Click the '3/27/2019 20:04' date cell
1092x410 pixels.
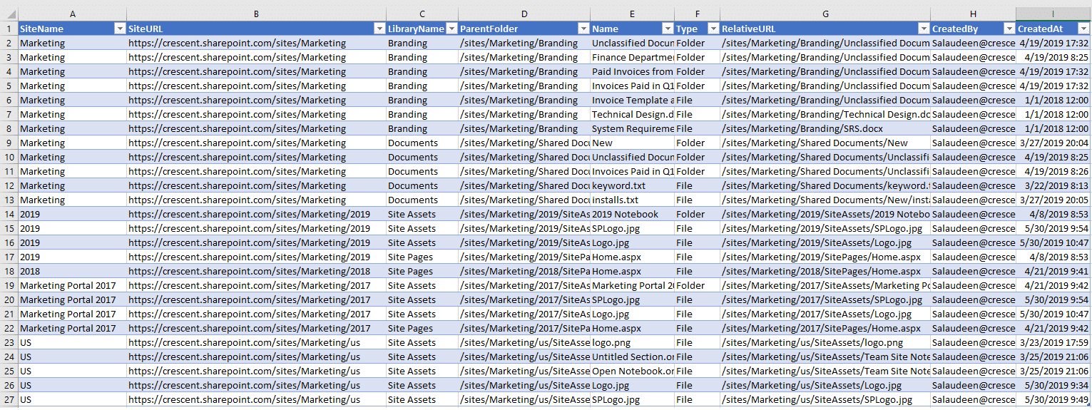point(1053,143)
